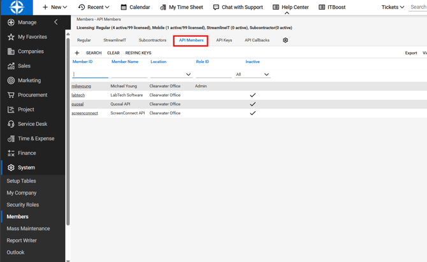Switch to the Subcontractors tab
This screenshot has height=262, width=427.
coord(152,40)
